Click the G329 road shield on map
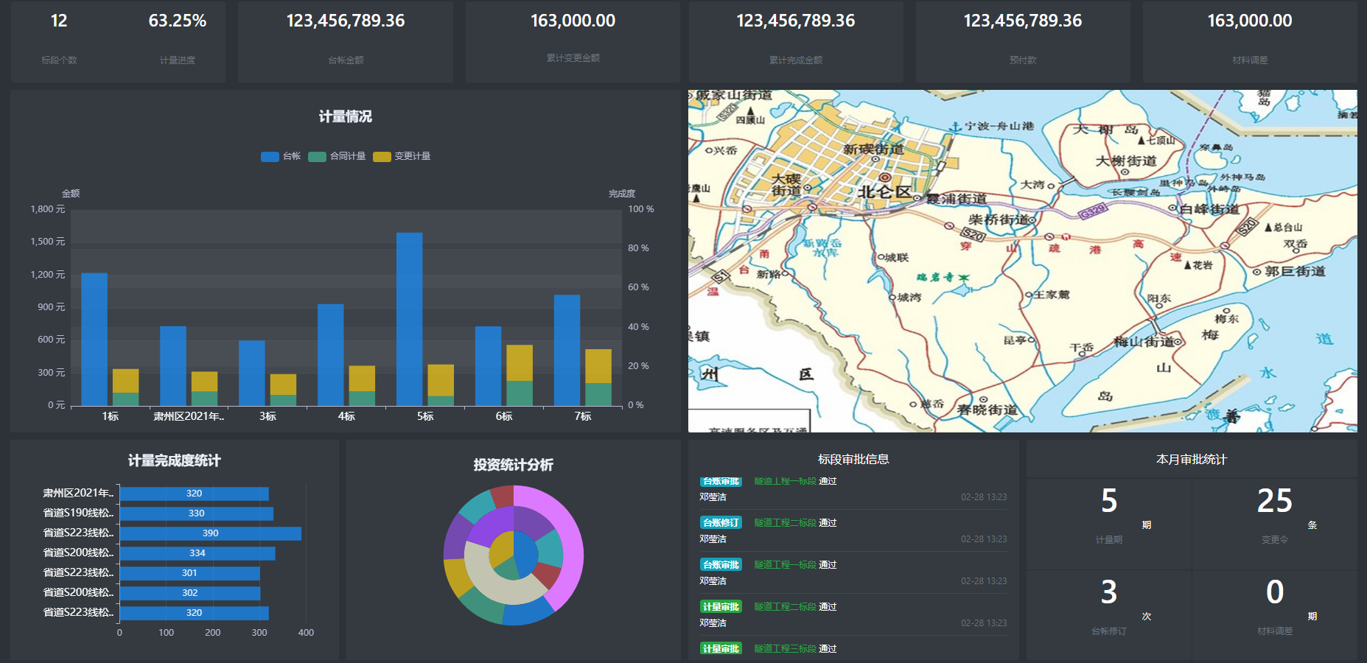 pos(1092,212)
